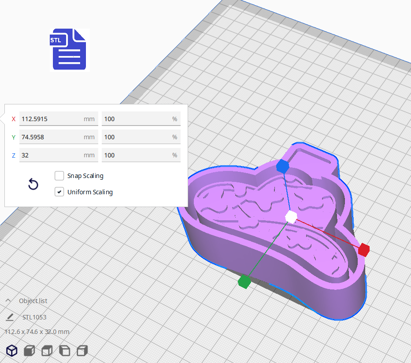
Task: Collapse the Object list chevron
Action: click(8, 301)
